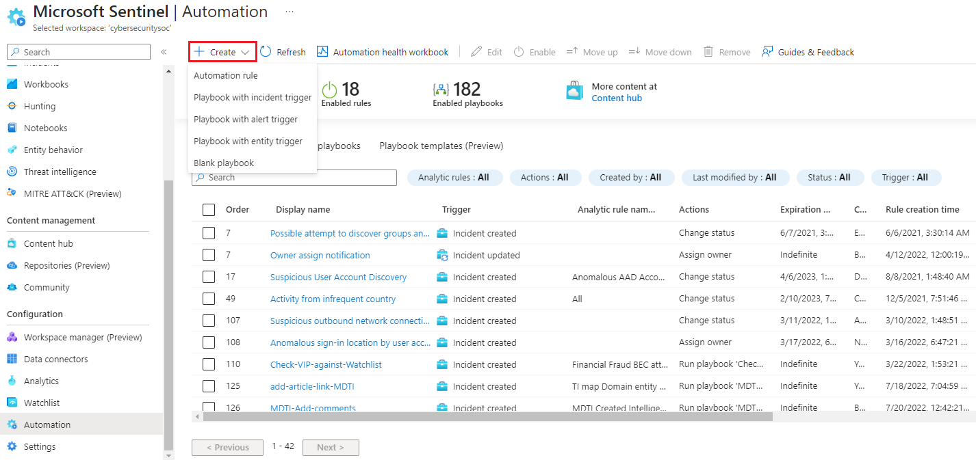Click the Move down arrow icon

(x=634, y=52)
